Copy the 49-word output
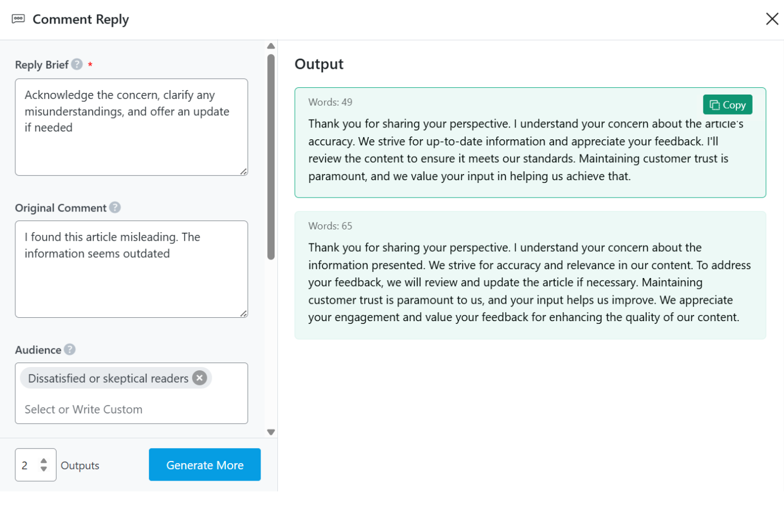 (x=727, y=105)
